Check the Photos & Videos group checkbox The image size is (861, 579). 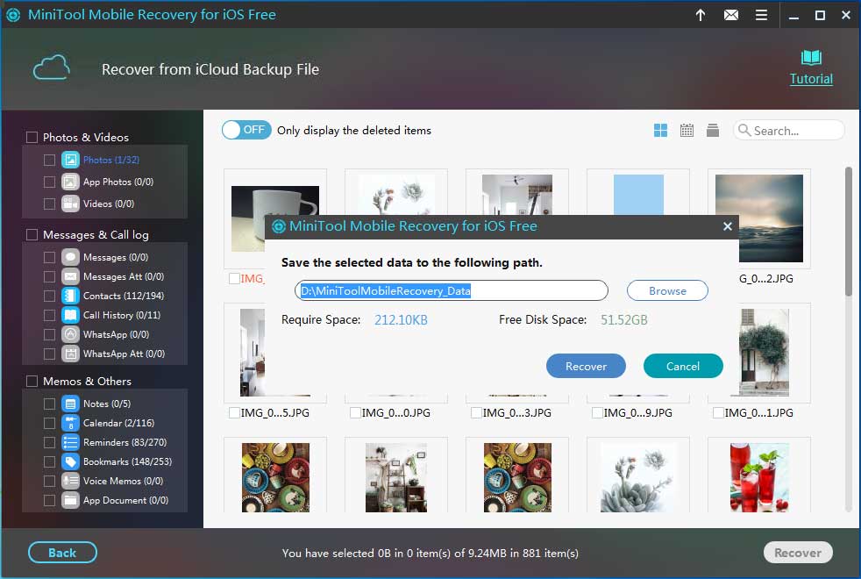point(32,138)
